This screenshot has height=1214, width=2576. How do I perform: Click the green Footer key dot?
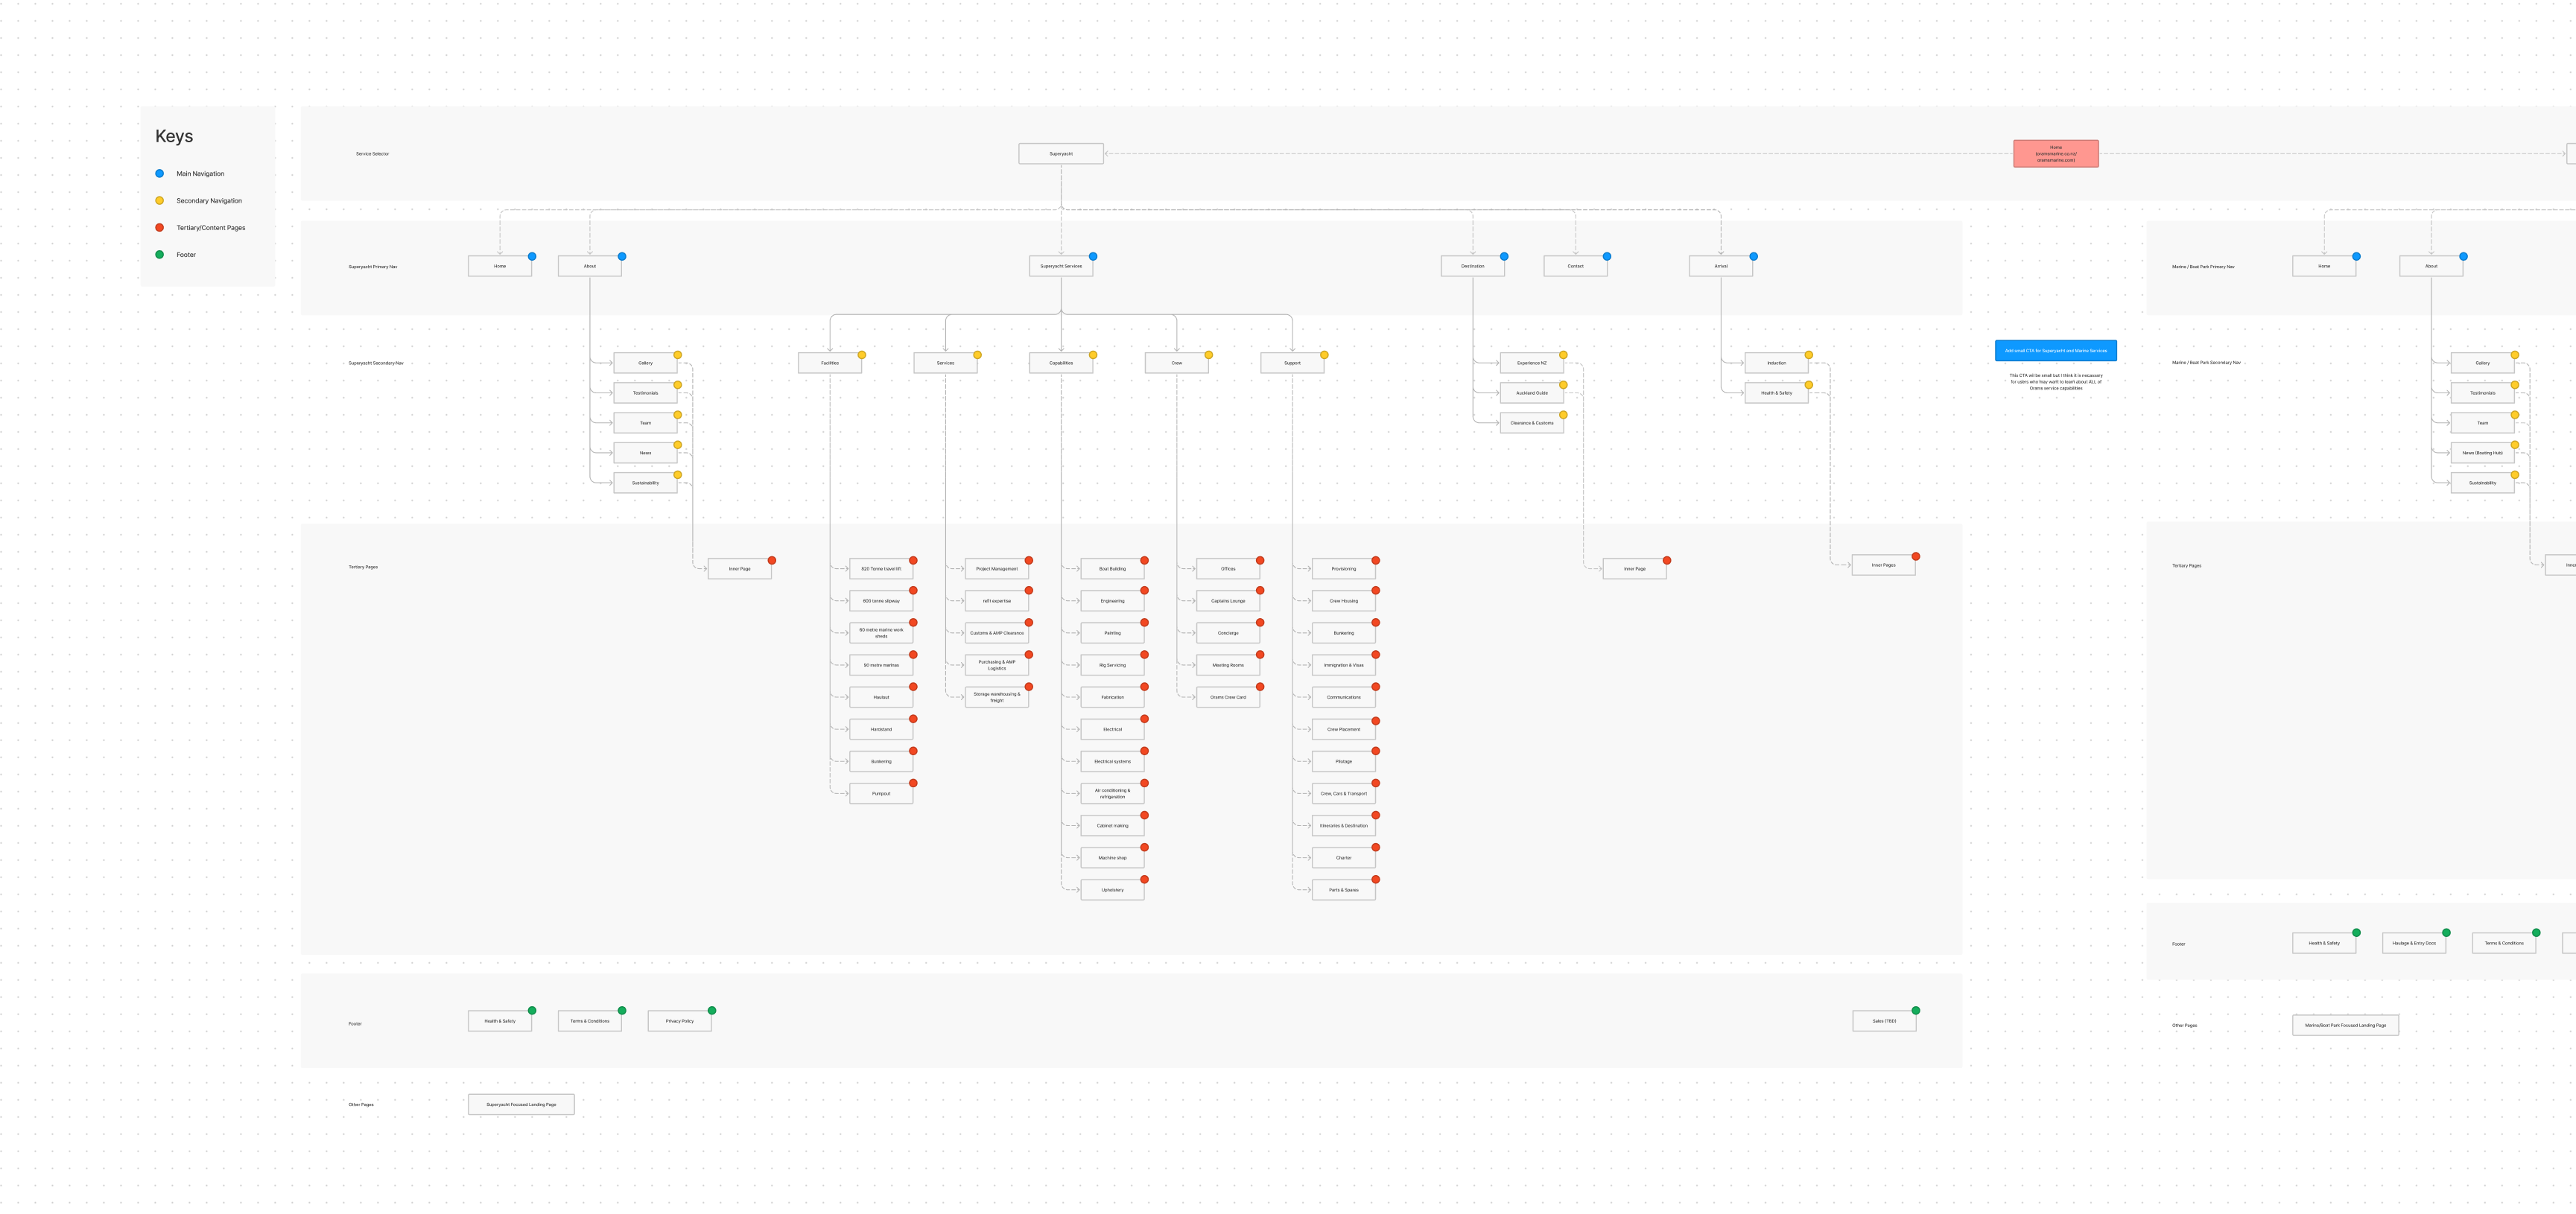(x=159, y=255)
